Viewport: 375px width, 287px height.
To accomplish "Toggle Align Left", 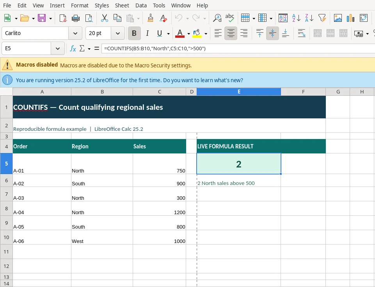I will click(x=218, y=33).
